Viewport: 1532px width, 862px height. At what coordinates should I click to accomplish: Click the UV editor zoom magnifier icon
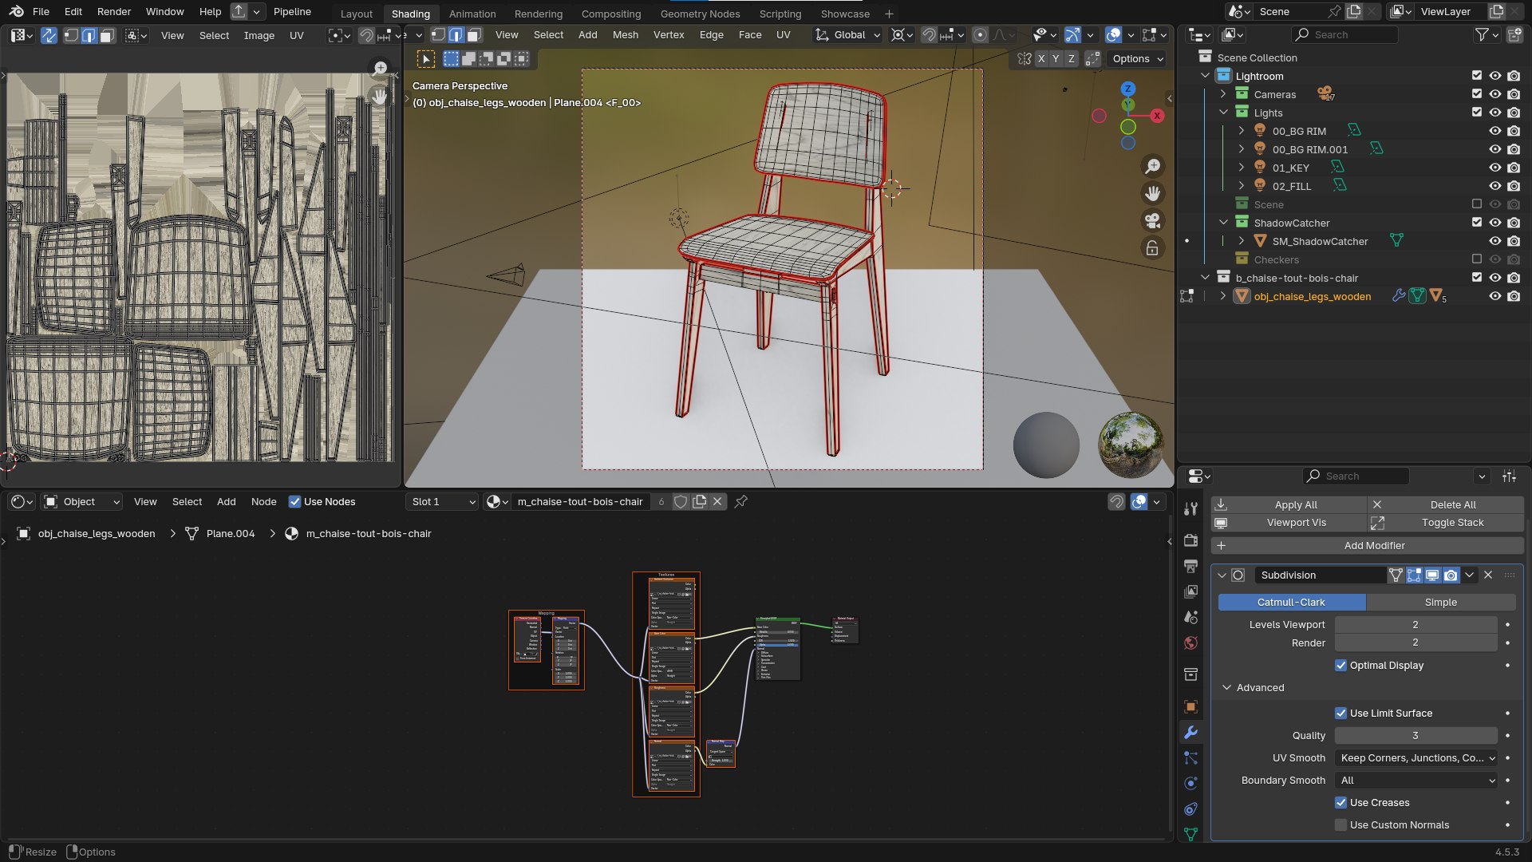(x=381, y=69)
